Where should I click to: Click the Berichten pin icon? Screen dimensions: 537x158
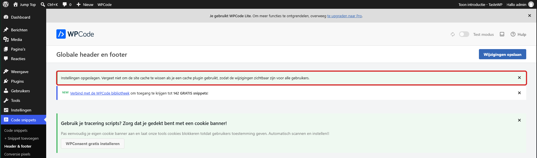tap(6, 30)
